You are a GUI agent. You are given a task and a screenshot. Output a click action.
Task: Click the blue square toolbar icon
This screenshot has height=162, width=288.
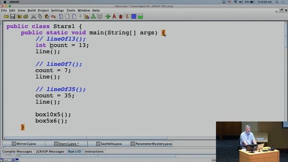point(134,17)
